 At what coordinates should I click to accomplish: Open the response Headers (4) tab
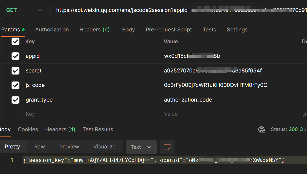[x=60, y=129]
